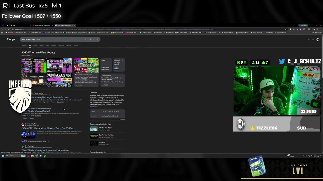The height and width of the screenshot is (181, 323).
Task: Reload the page in browser toolbar
Action: (x=9, y=29)
